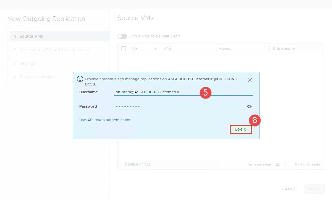This screenshot has width=332, height=200.
Task: Select the Source VMs wizard step
Action: pos(31,36)
